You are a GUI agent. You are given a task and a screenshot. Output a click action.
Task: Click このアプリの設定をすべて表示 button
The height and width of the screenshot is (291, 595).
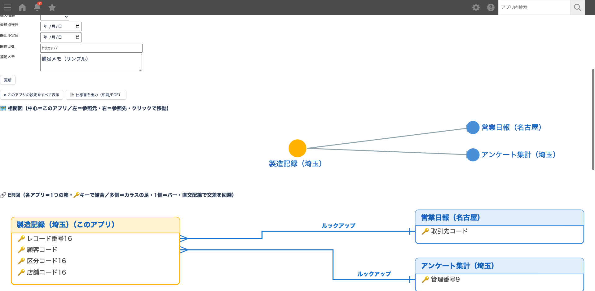coord(32,95)
